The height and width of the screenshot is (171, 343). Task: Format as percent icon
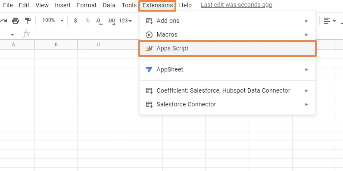coord(87,21)
